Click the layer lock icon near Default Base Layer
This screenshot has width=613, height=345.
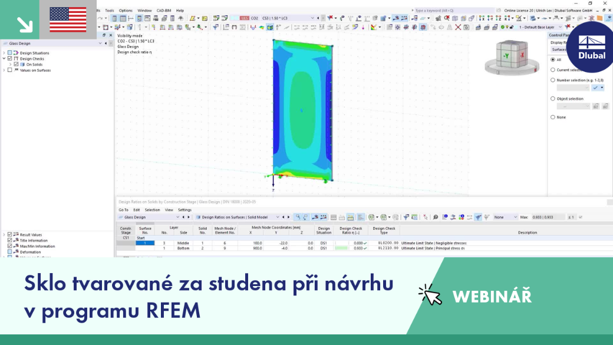(512, 27)
